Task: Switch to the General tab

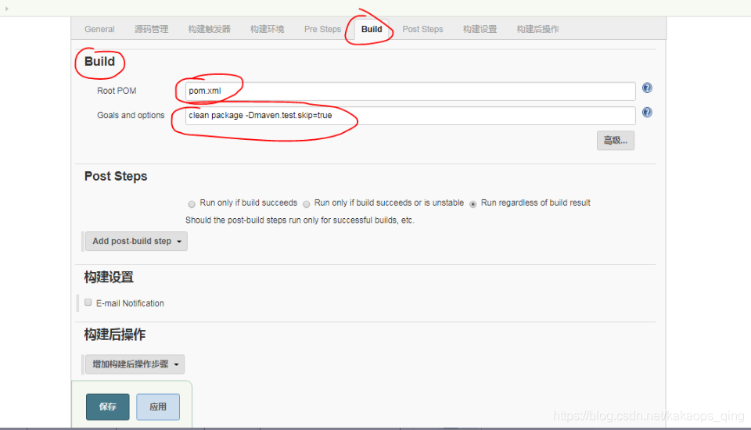Action: (x=99, y=29)
